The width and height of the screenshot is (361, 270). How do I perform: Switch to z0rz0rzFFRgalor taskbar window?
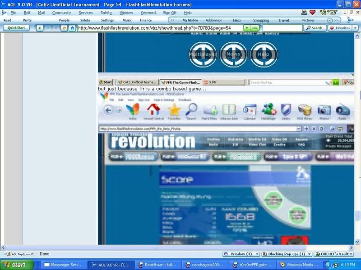click(x=252, y=265)
